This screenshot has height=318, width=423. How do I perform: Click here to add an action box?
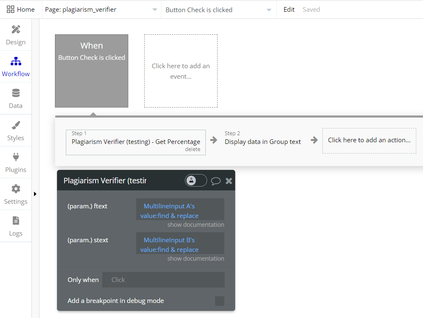pos(369,141)
